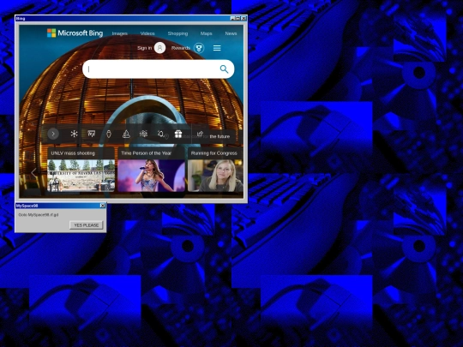
Task: Select the atom-shaped icon
Action: pyautogui.click(x=143, y=134)
